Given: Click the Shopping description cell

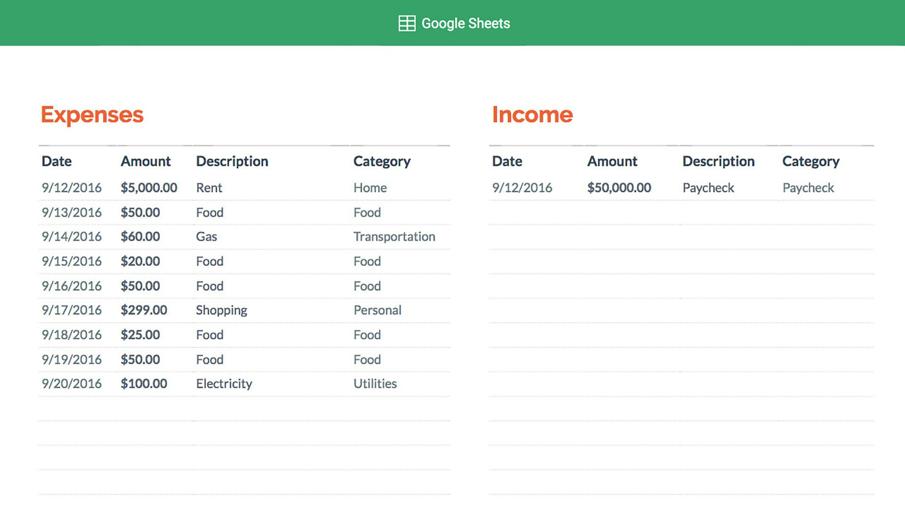Looking at the screenshot, I should click(x=222, y=310).
